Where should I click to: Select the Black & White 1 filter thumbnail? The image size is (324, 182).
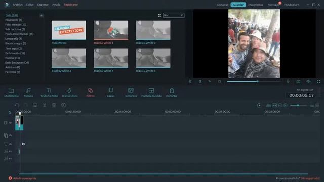click(111, 30)
